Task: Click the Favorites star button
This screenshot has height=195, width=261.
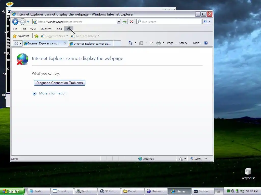Action: tap(21, 36)
